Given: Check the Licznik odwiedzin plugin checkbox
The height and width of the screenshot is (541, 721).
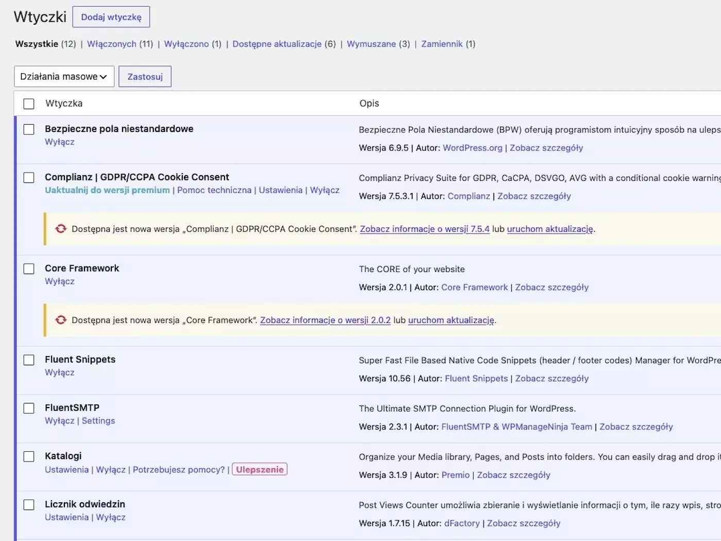Looking at the screenshot, I should point(29,505).
